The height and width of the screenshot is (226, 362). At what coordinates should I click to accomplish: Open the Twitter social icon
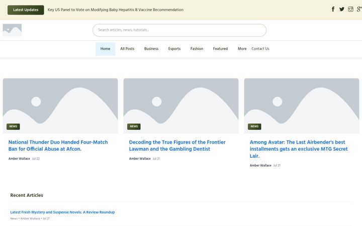[x=342, y=9]
